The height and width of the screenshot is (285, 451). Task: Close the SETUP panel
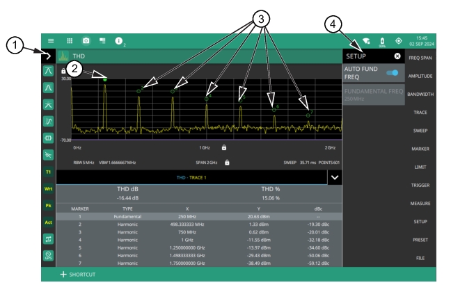coord(397,56)
